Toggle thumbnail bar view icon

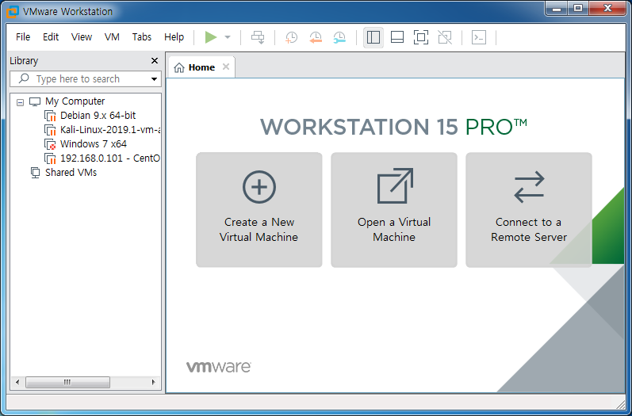coord(397,37)
